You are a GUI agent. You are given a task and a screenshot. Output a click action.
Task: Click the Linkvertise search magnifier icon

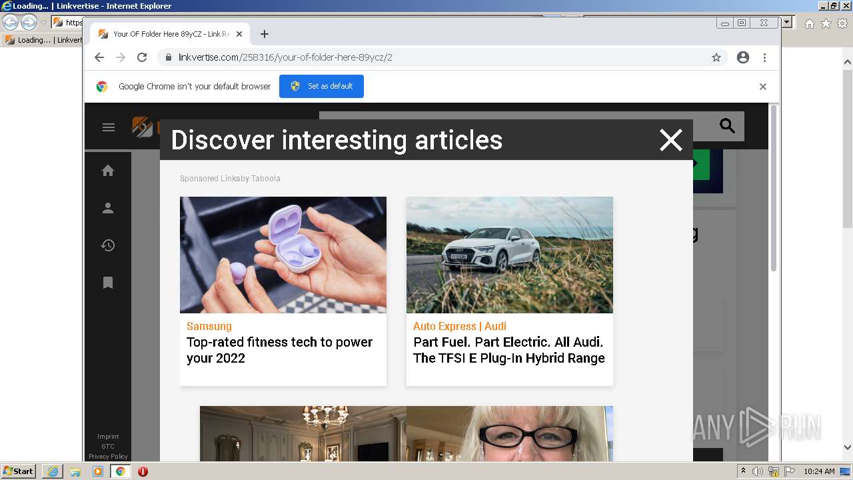coord(727,125)
